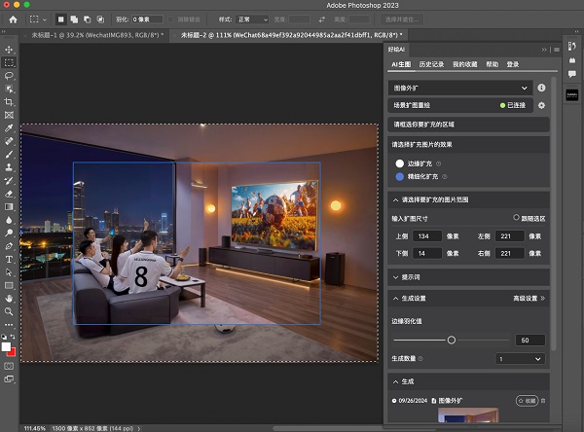Screen dimensions: 584x432
Task: Select the Eyedropper tool
Action: pyautogui.click(x=9, y=127)
